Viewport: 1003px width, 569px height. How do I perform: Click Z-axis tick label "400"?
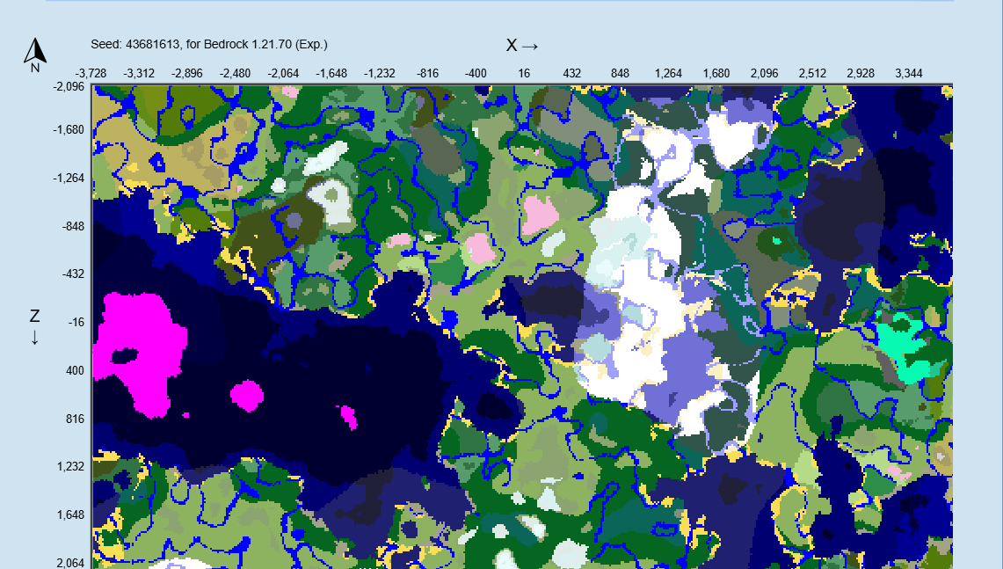pos(75,370)
